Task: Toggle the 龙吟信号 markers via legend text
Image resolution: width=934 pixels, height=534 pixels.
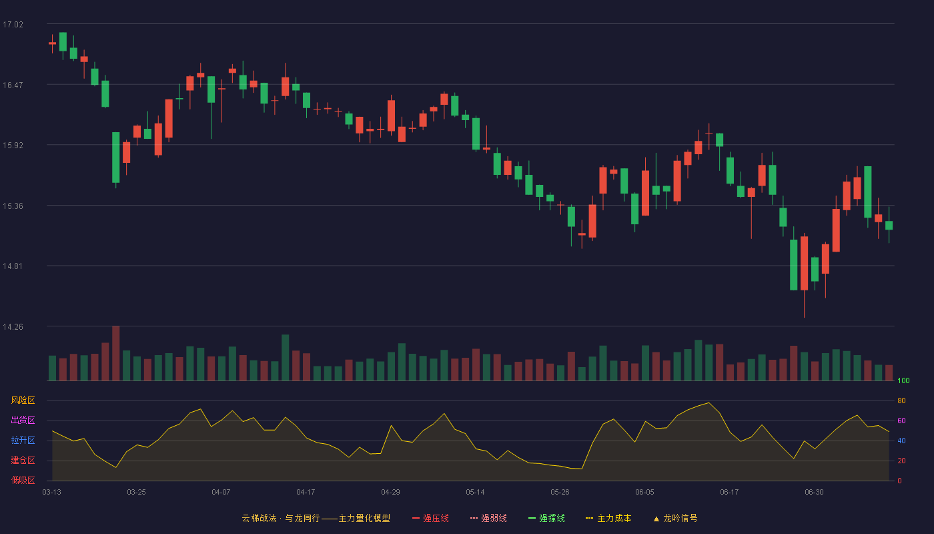Action: point(680,518)
